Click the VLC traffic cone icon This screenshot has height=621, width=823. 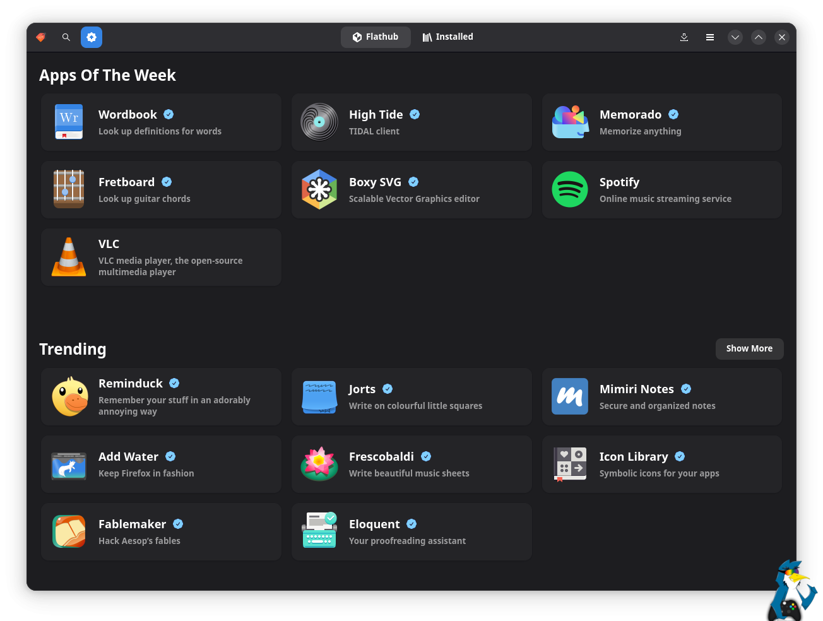pos(69,257)
